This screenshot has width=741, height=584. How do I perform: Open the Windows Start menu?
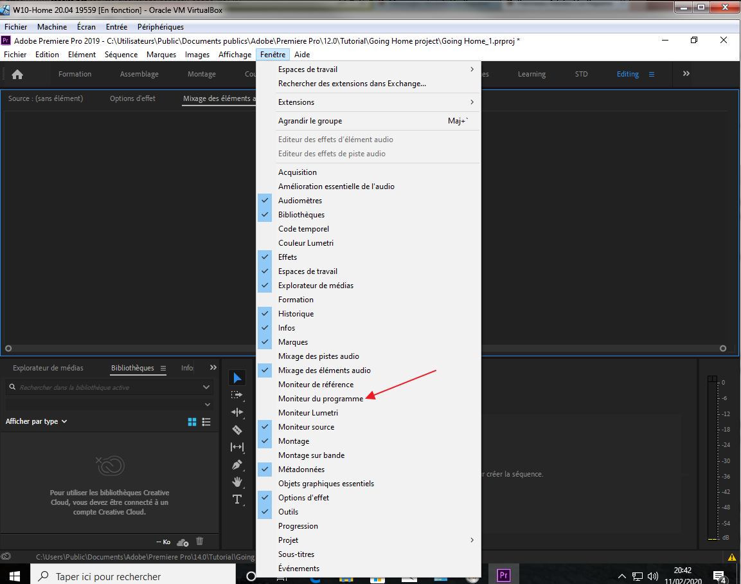click(x=15, y=576)
